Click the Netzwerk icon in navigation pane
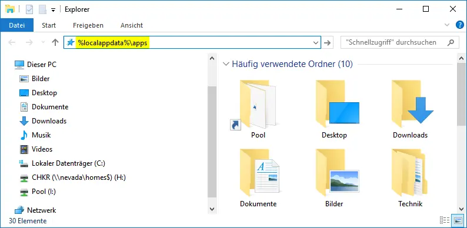Image resolution: width=467 pixels, height=228 pixels. coord(19,210)
